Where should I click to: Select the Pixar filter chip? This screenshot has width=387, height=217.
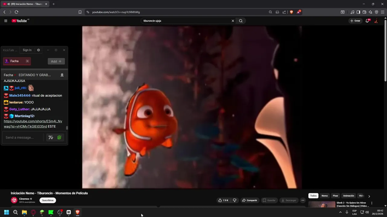[x=335, y=196]
